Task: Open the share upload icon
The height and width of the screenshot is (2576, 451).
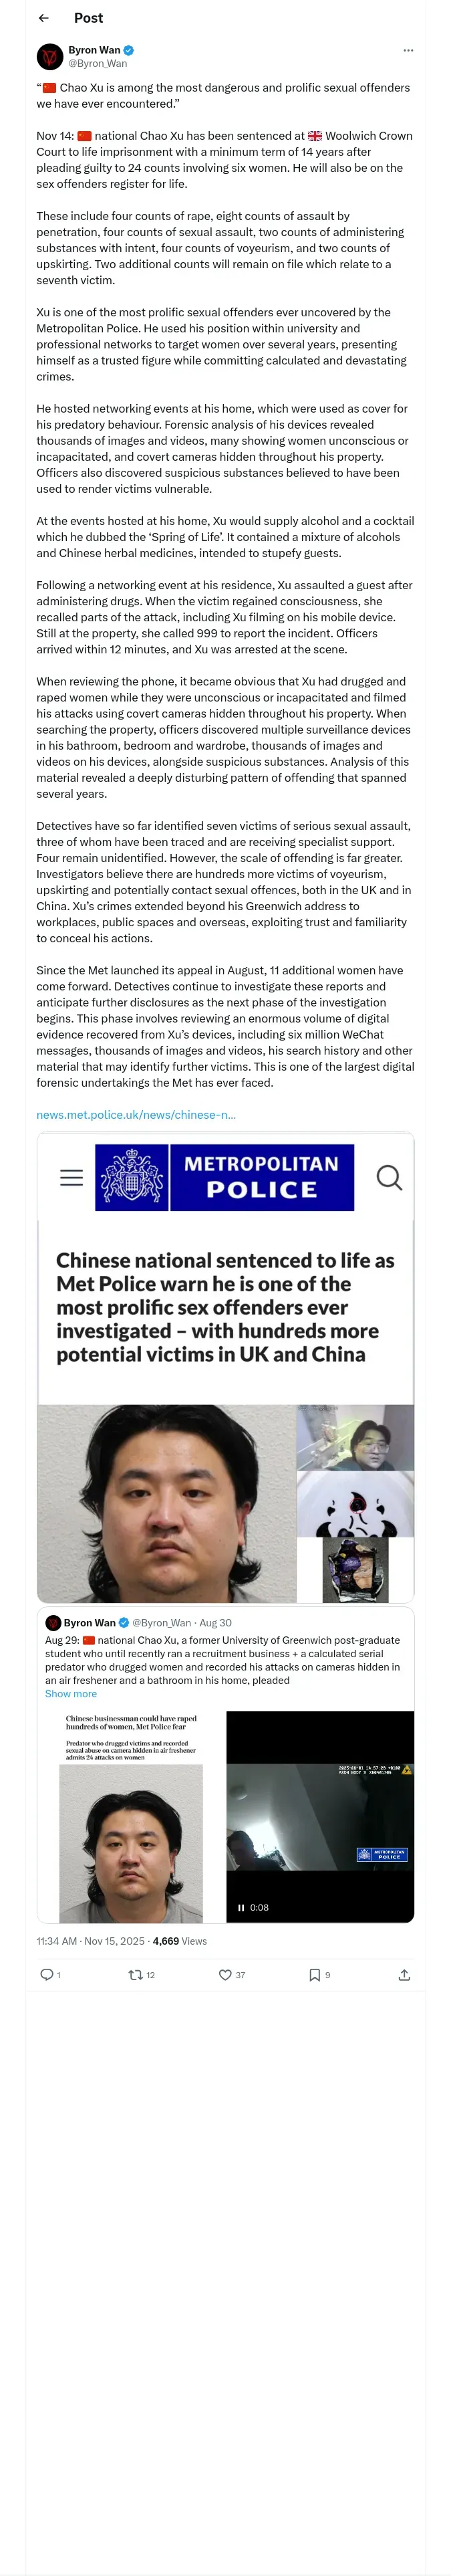Action: click(404, 1974)
